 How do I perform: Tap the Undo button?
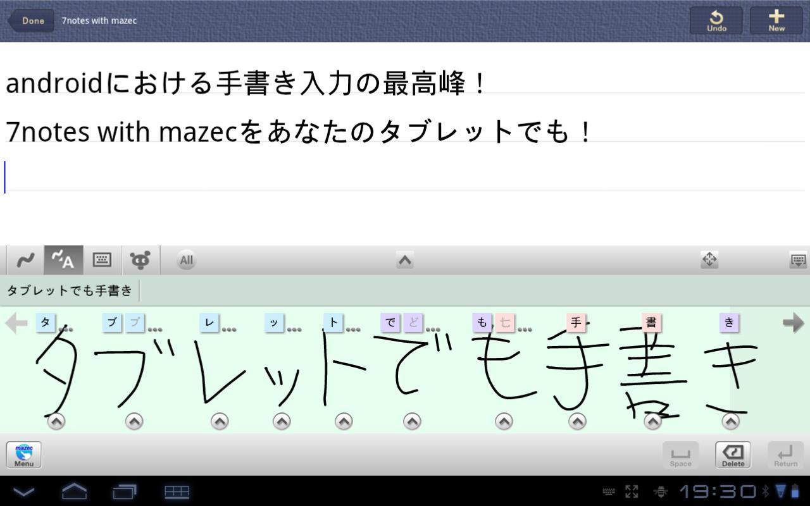point(716,21)
